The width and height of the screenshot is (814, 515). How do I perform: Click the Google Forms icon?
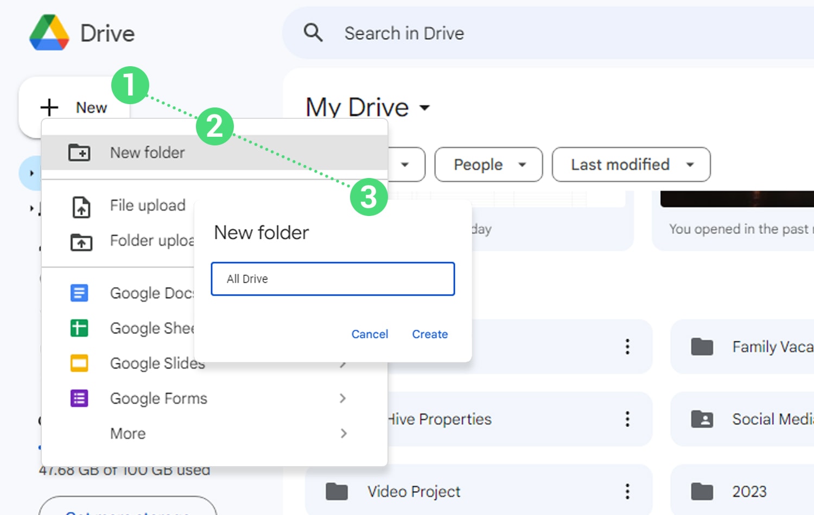79,398
